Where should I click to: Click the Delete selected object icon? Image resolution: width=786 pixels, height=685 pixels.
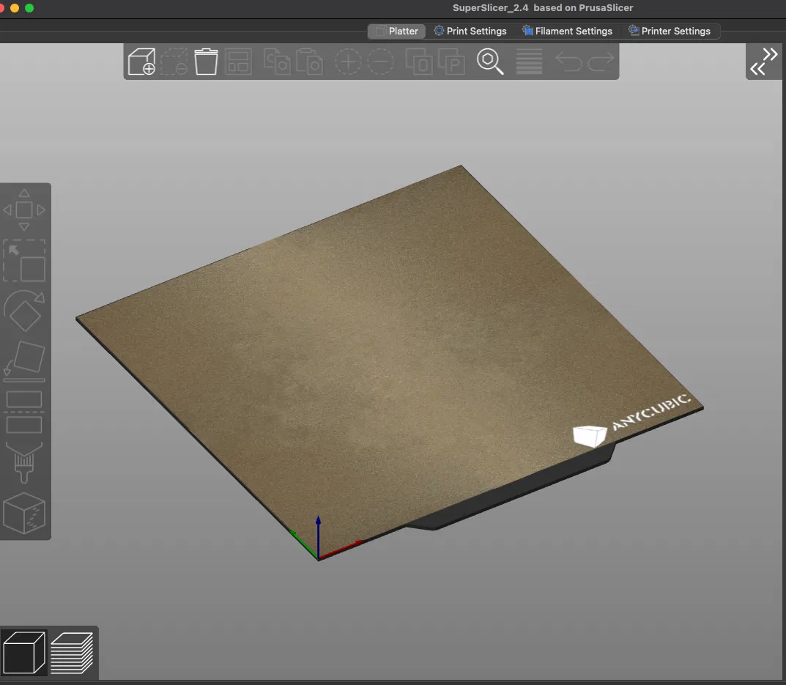(174, 62)
